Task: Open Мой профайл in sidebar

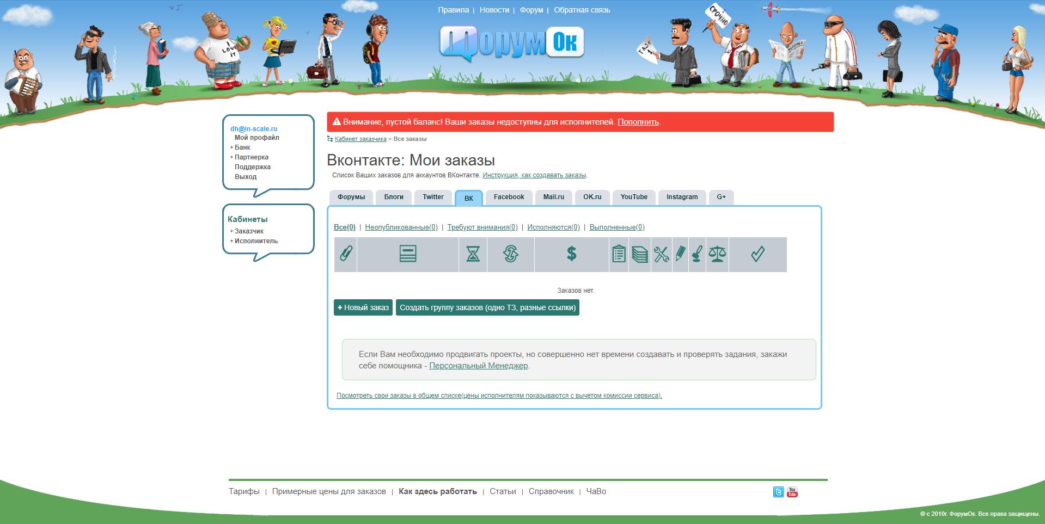Action: (257, 138)
